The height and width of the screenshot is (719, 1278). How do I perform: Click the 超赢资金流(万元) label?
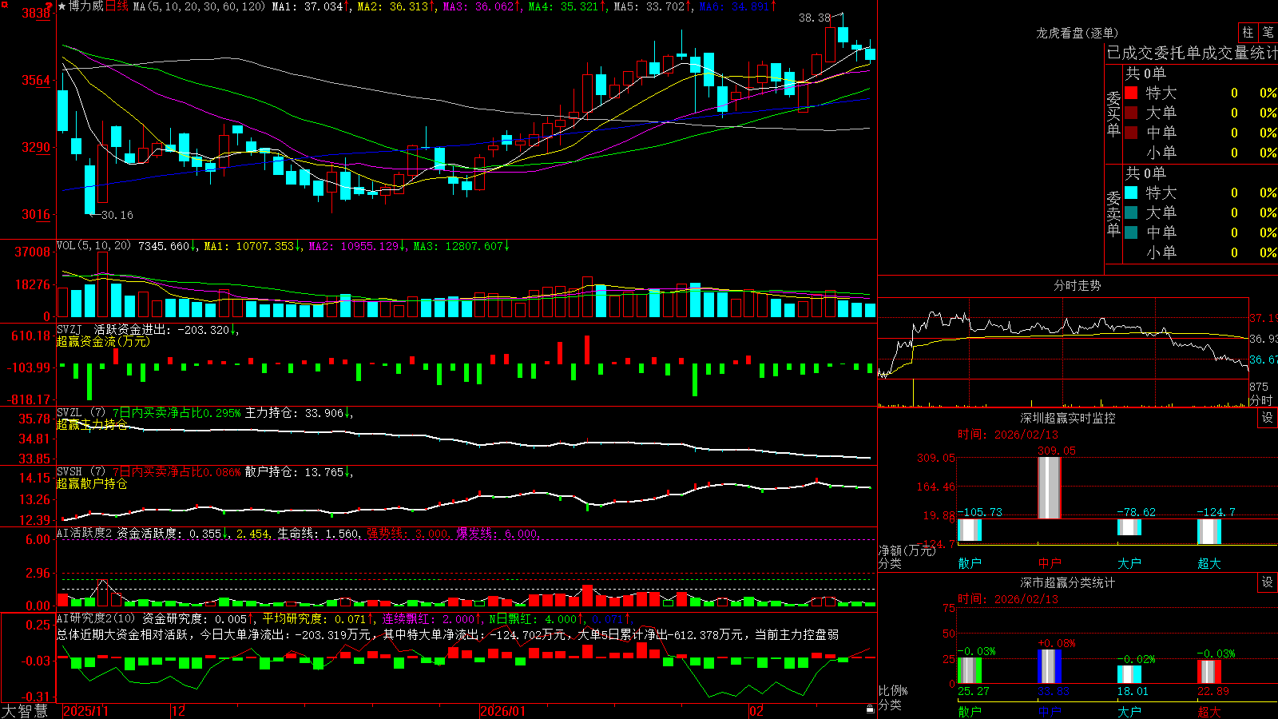[103, 342]
